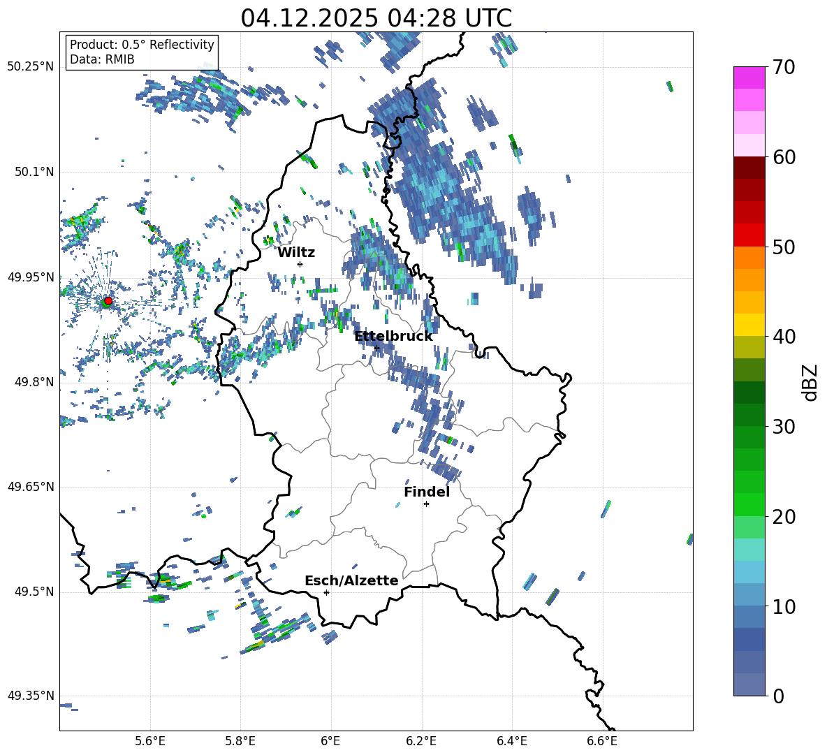Click the 60 label on colorbar
This screenshot has width=827, height=755.
784,157
